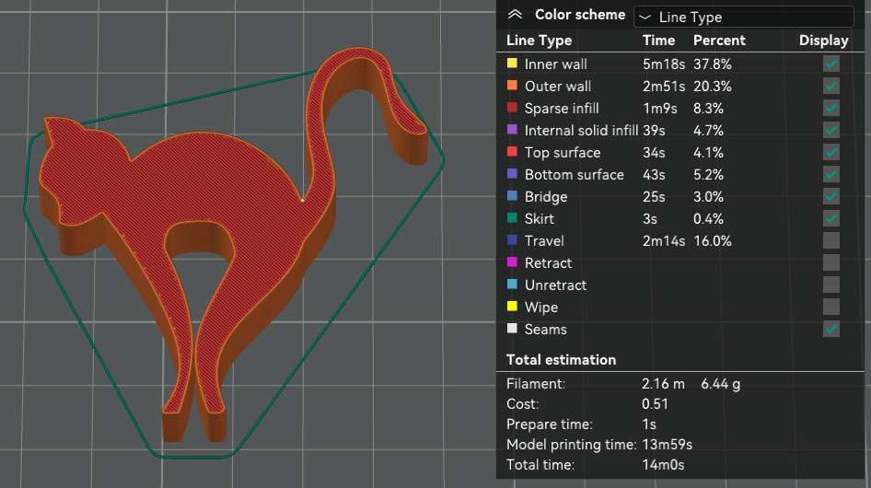
Task: Click the Display column header
Action: pos(824,41)
